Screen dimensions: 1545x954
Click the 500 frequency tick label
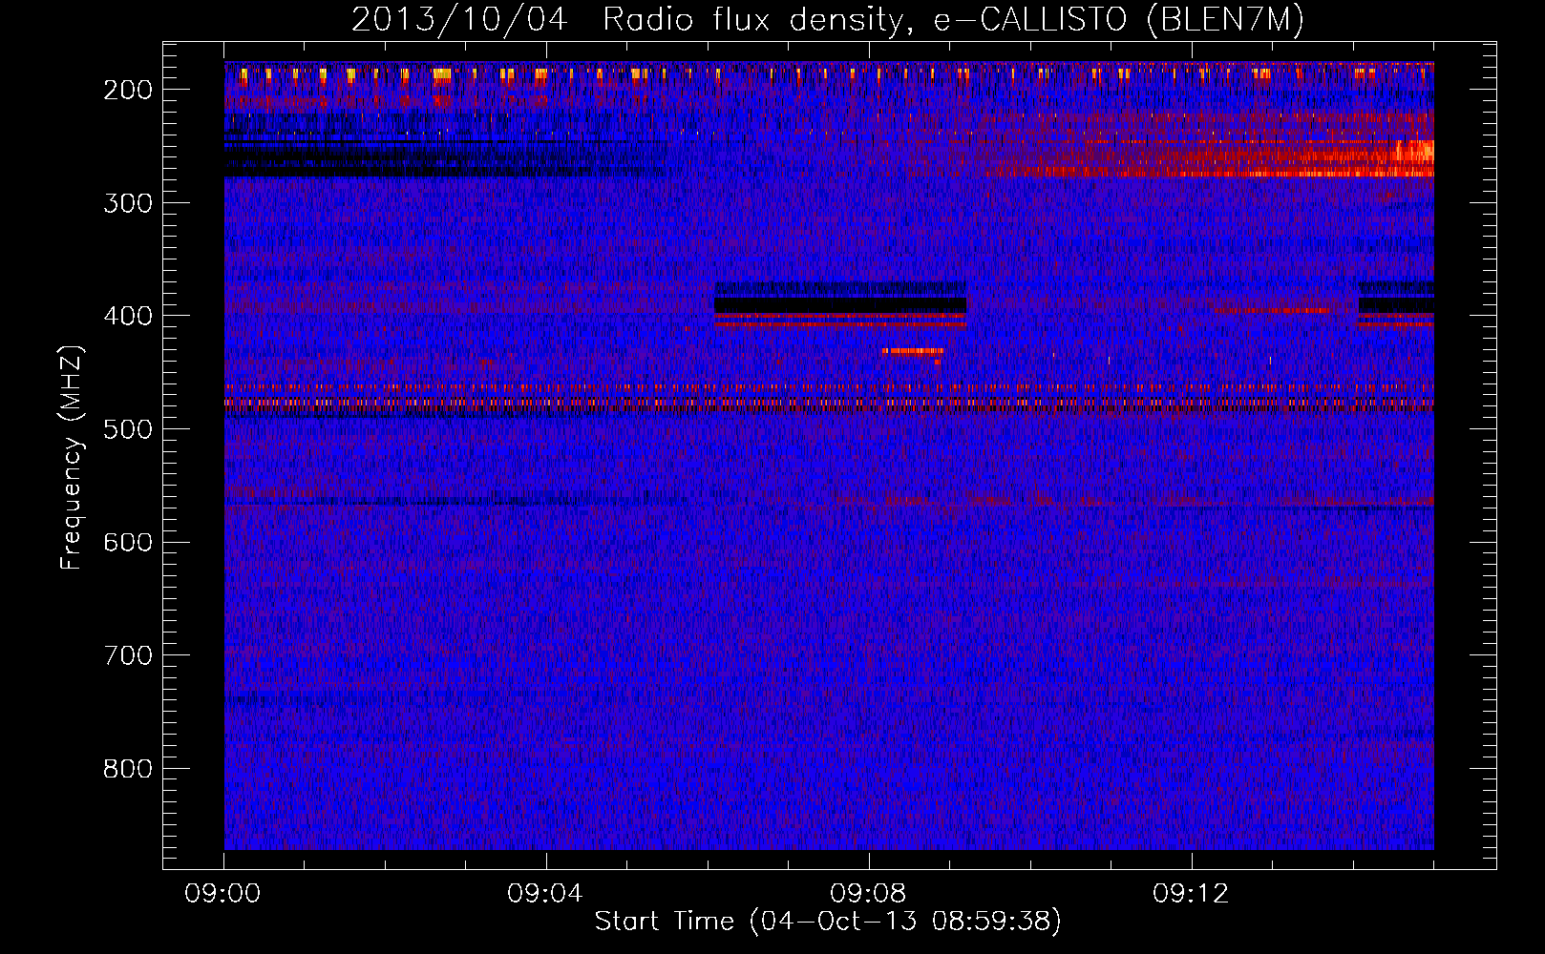coord(127,429)
